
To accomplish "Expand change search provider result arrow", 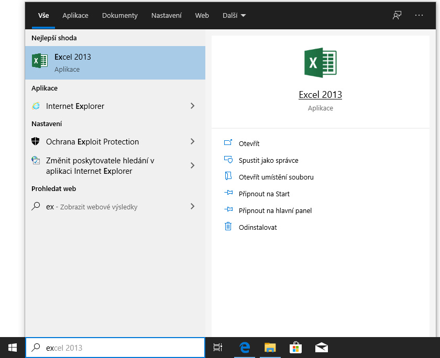I will tap(193, 165).
